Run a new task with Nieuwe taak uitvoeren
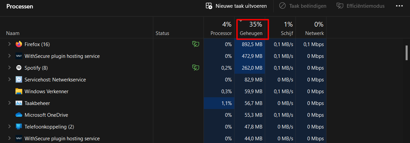The width and height of the screenshot is (410, 143). 236,6
